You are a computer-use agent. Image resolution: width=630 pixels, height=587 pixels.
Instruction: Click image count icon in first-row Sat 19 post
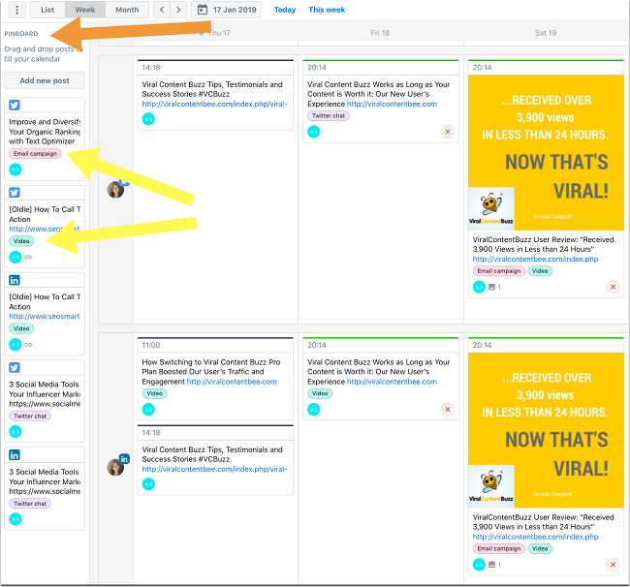(491, 287)
